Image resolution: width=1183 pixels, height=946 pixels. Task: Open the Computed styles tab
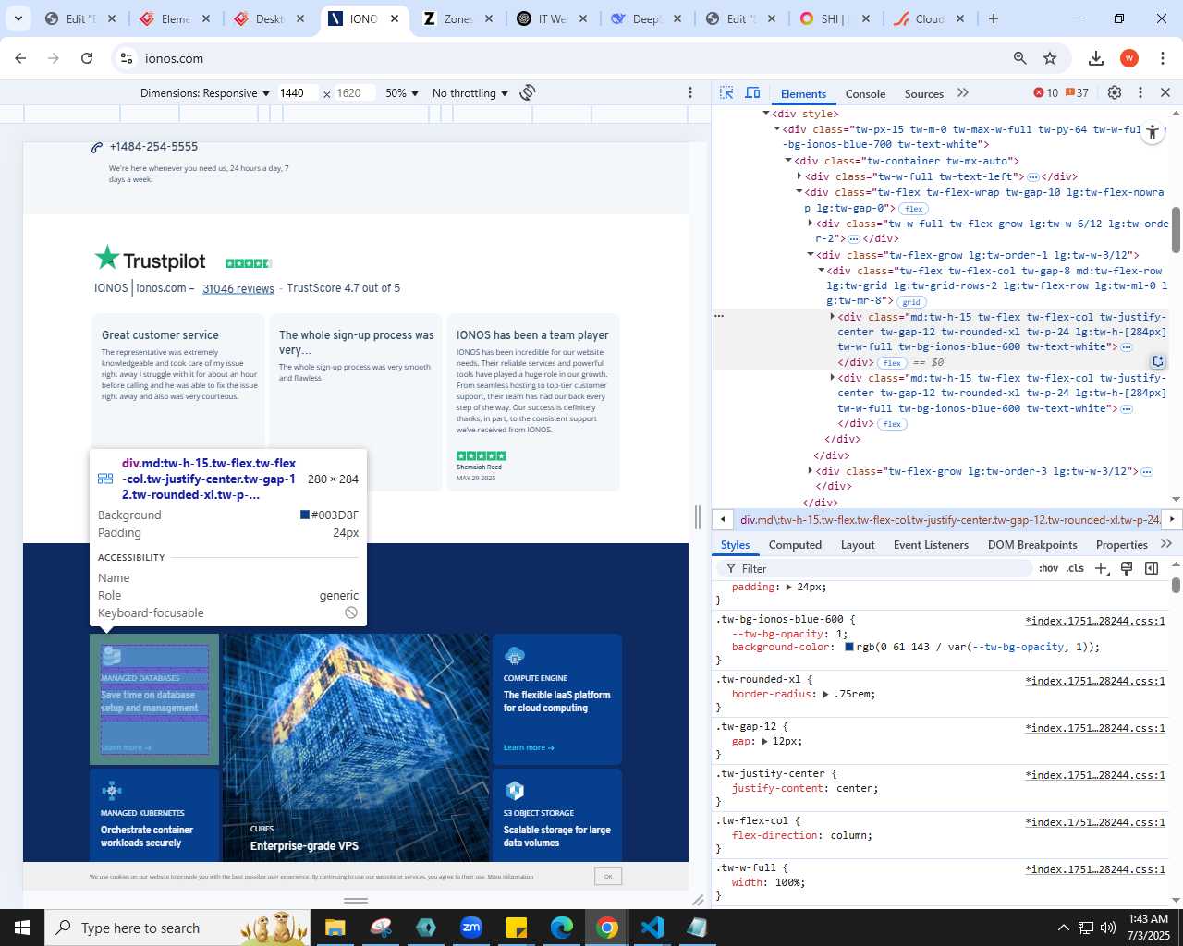[795, 545]
